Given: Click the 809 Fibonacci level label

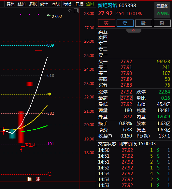Looking at the screenshot, I should tap(50, 45).
